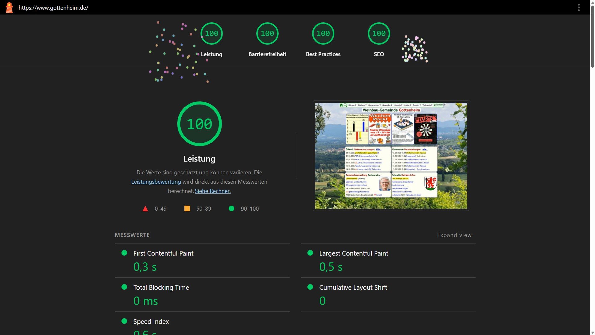Click the orange square 50–89 legend icon
Viewport: 595px width, 335px height.
[x=187, y=209]
